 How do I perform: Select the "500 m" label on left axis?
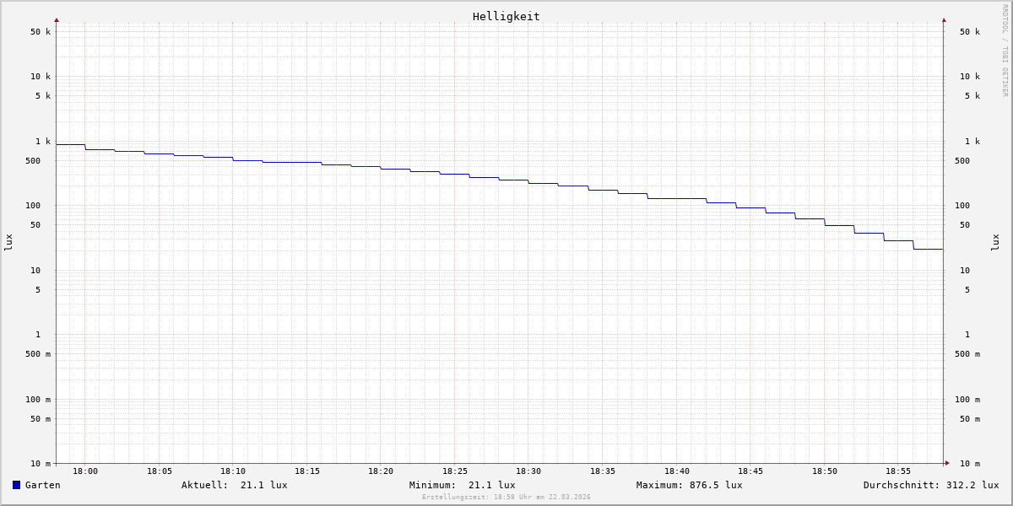(38, 354)
